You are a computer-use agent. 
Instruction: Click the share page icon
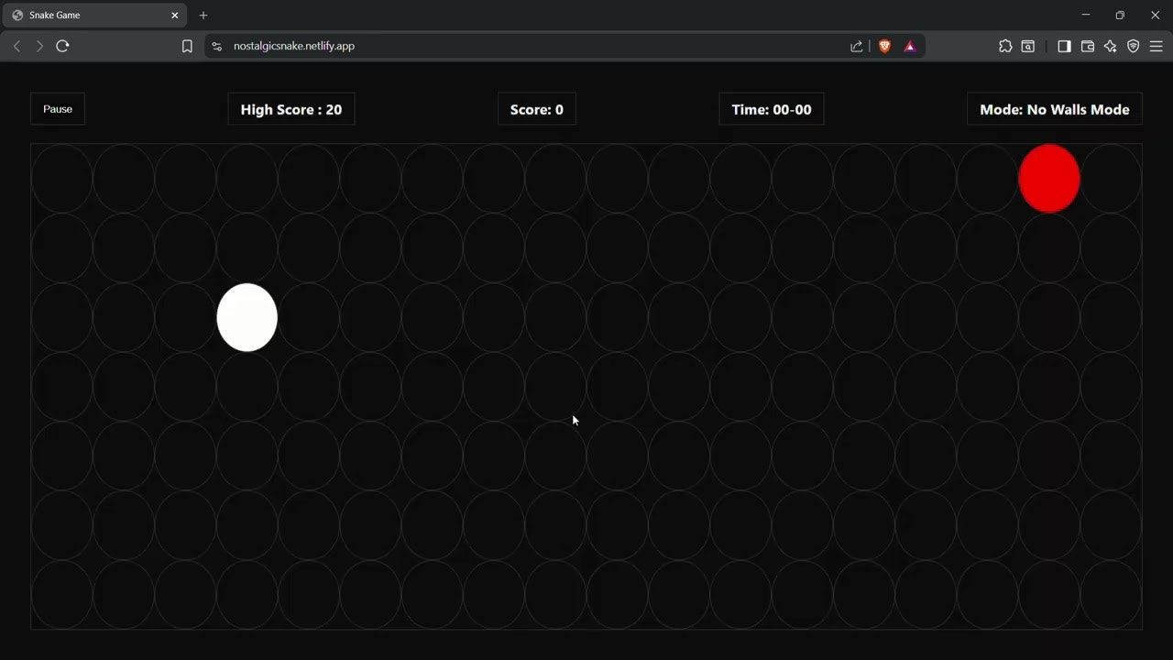coord(857,46)
